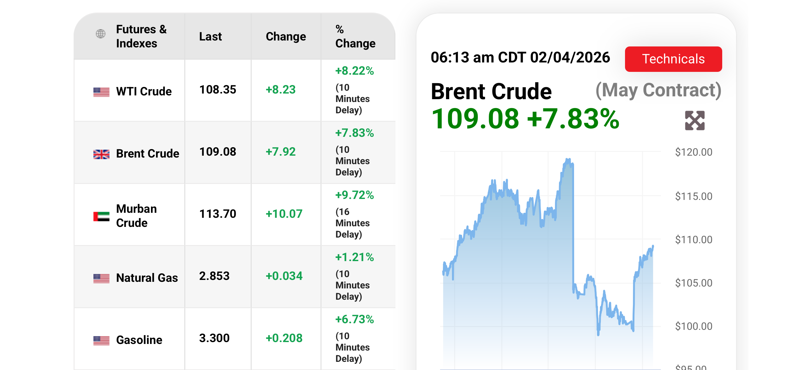The width and height of the screenshot is (804, 370).
Task: Sort by the Change column header
Action: point(286,36)
